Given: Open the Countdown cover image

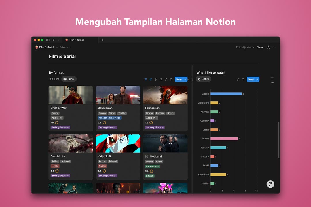Looking at the screenshot, I should tap(118, 95).
